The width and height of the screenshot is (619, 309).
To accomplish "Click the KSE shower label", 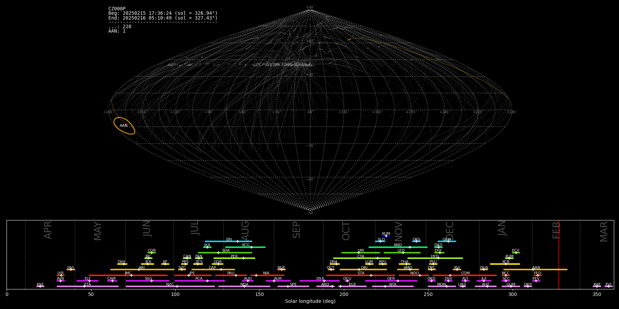I will click(x=40, y=285).
